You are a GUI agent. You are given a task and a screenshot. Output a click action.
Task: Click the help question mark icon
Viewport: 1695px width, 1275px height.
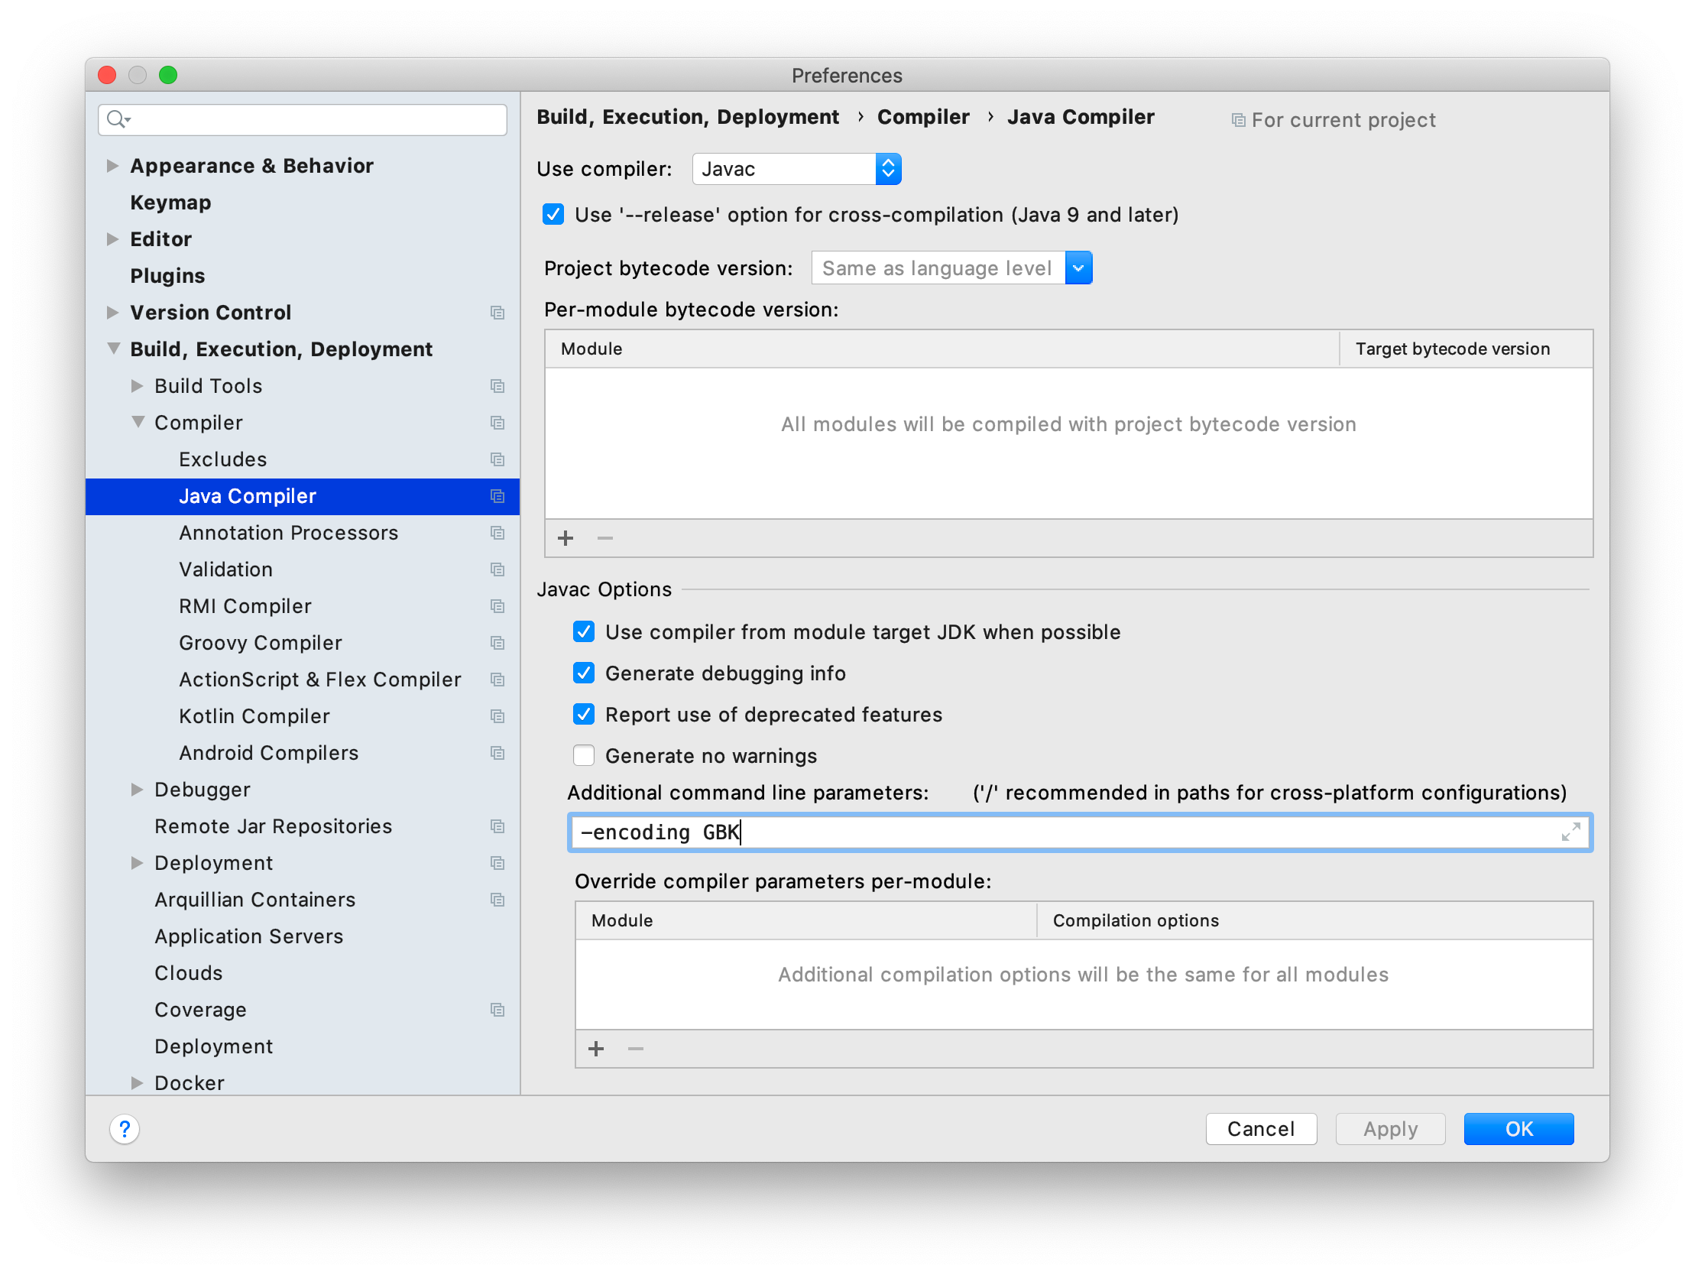tap(124, 1128)
